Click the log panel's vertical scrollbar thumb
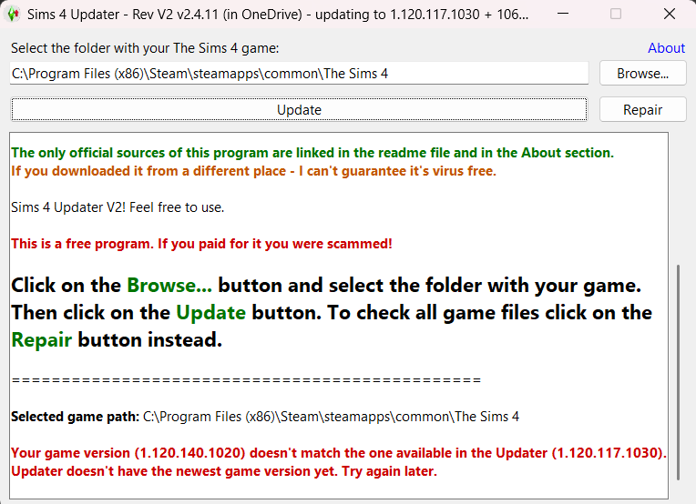The image size is (696, 504). [x=677, y=373]
